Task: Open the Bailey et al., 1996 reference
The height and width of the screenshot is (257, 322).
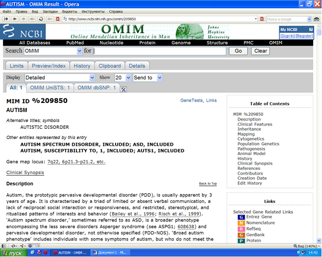Action: [133, 214]
